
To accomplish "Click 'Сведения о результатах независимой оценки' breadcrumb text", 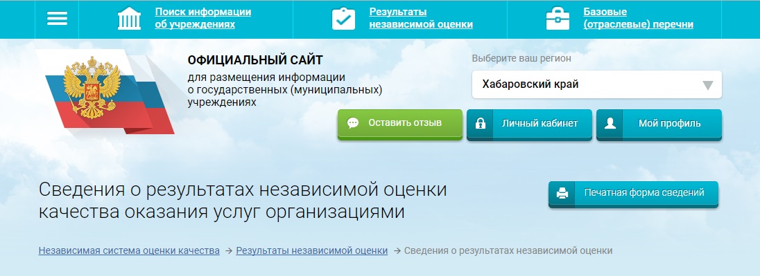I will pyautogui.click(x=508, y=251).
